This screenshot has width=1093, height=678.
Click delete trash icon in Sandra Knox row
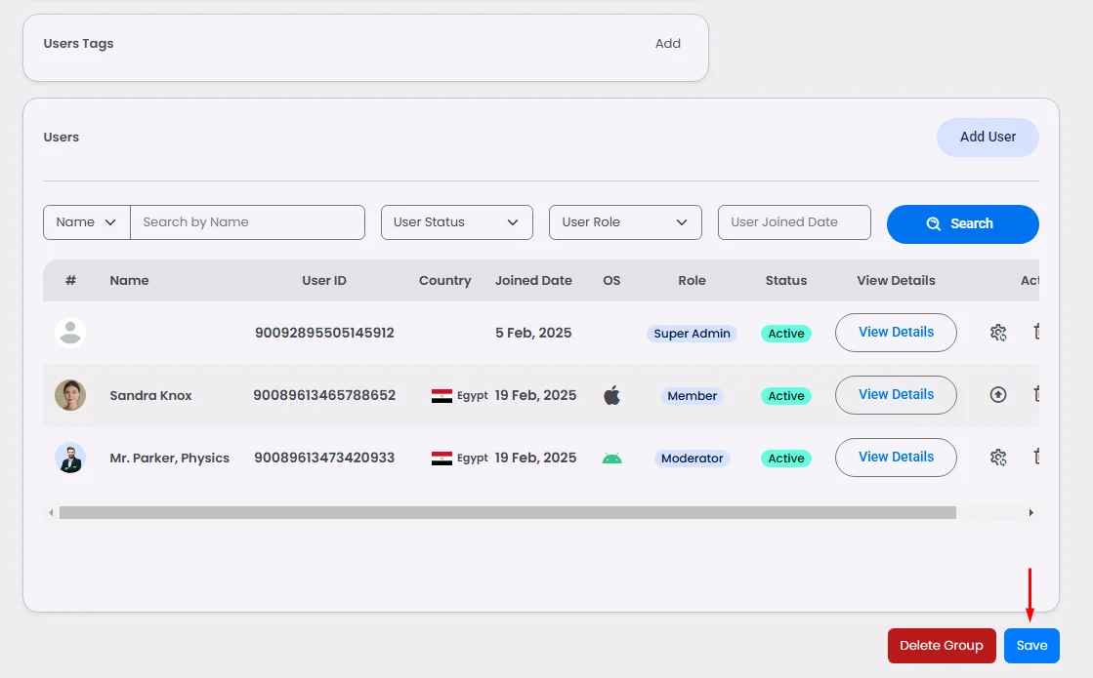coord(1035,395)
